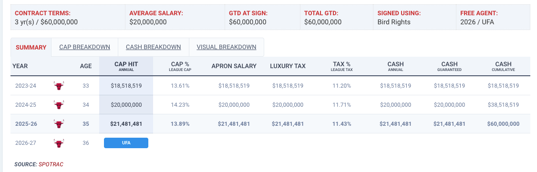Switch to the Cap Breakdown tab

[x=84, y=47]
